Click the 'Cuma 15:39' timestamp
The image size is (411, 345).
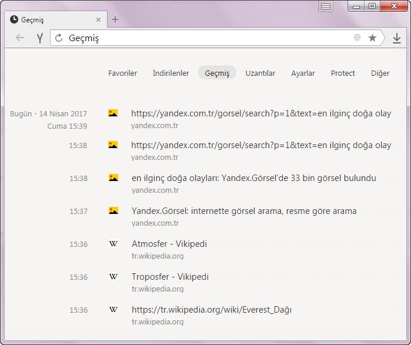click(67, 126)
